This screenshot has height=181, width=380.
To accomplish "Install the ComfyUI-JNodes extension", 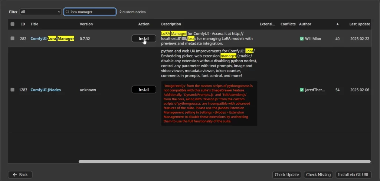I will [144, 90].
